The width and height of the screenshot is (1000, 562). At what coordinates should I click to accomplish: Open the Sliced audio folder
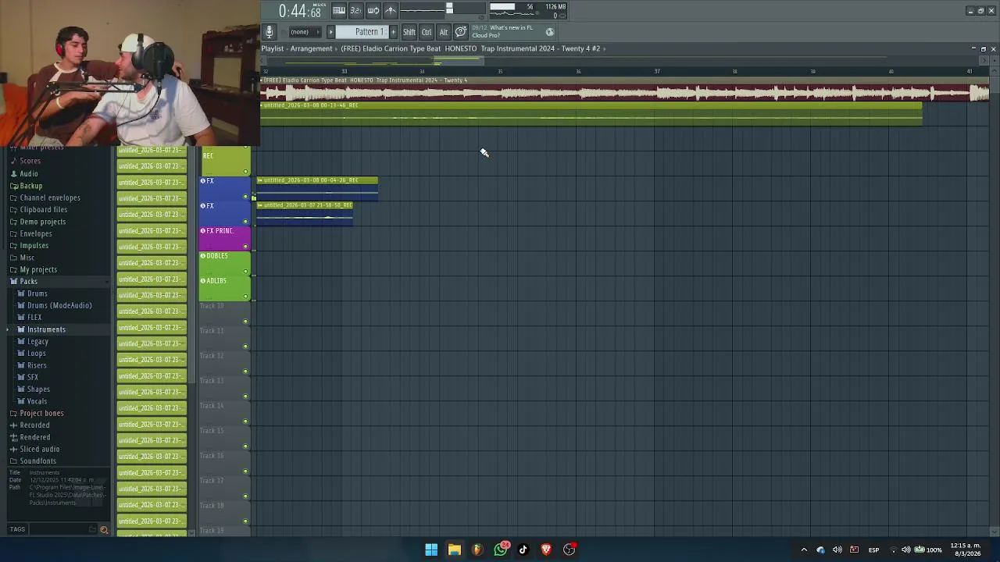(39, 449)
